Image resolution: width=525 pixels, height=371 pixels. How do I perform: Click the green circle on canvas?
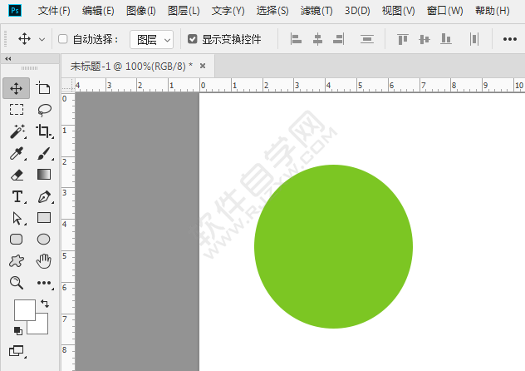click(333, 246)
